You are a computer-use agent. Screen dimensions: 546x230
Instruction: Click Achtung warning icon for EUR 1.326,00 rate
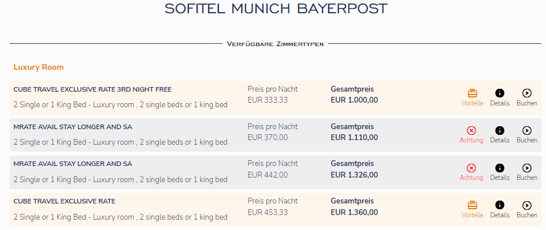pos(471,168)
